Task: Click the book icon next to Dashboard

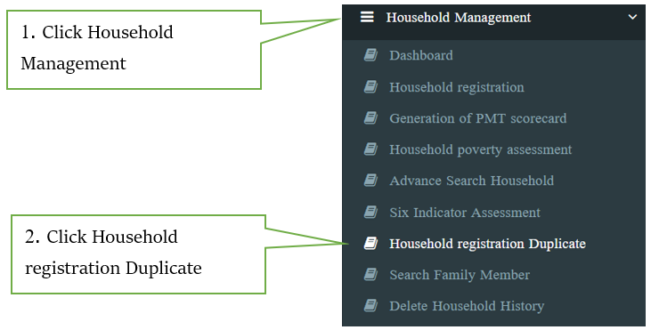Action: pos(370,55)
